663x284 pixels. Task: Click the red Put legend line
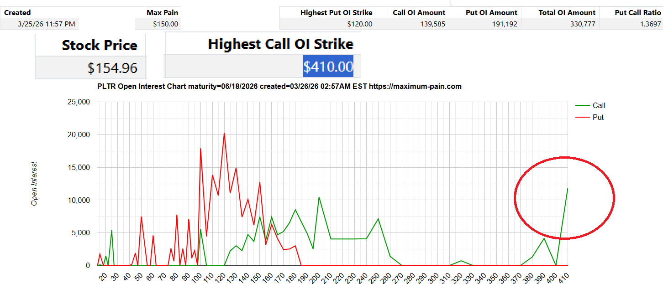click(582, 117)
